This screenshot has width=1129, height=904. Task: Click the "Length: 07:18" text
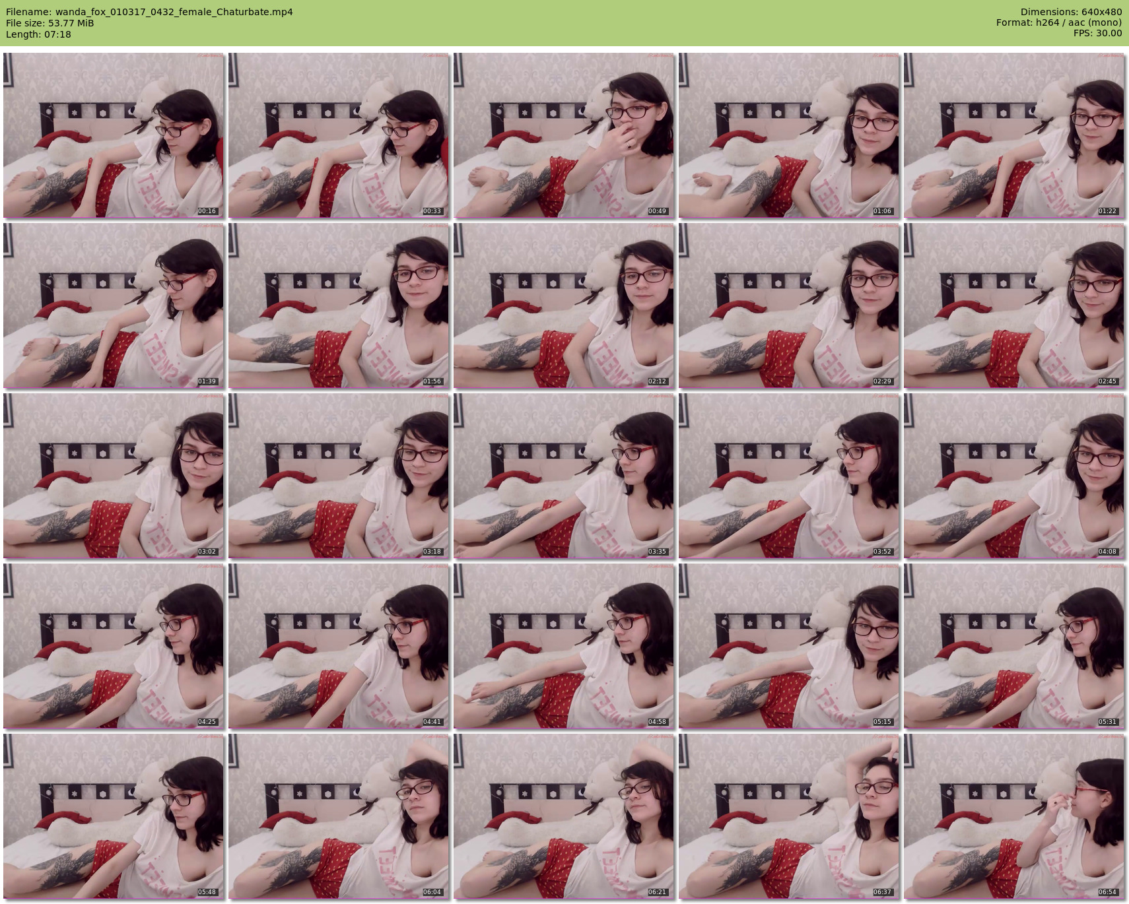click(38, 34)
